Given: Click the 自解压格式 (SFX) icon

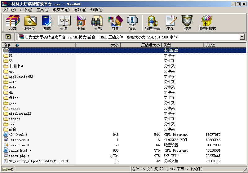Looking at the screenshot, I should click(x=206, y=23).
